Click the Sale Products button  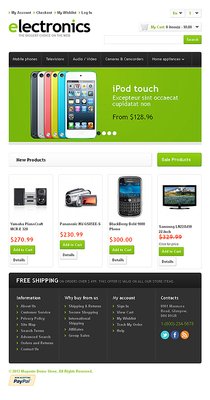click(x=179, y=160)
